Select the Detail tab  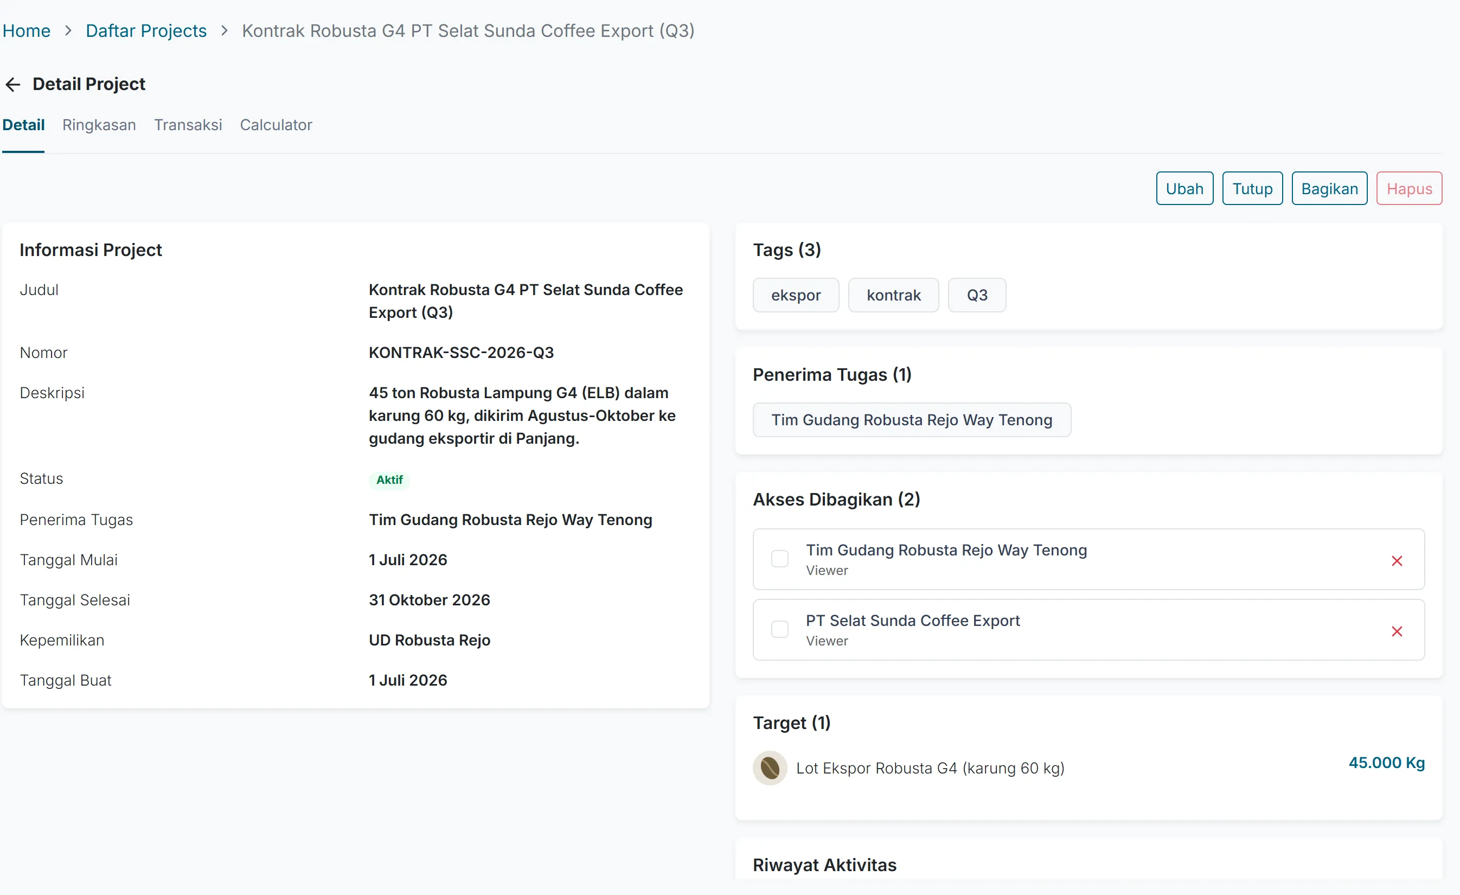[x=24, y=125]
